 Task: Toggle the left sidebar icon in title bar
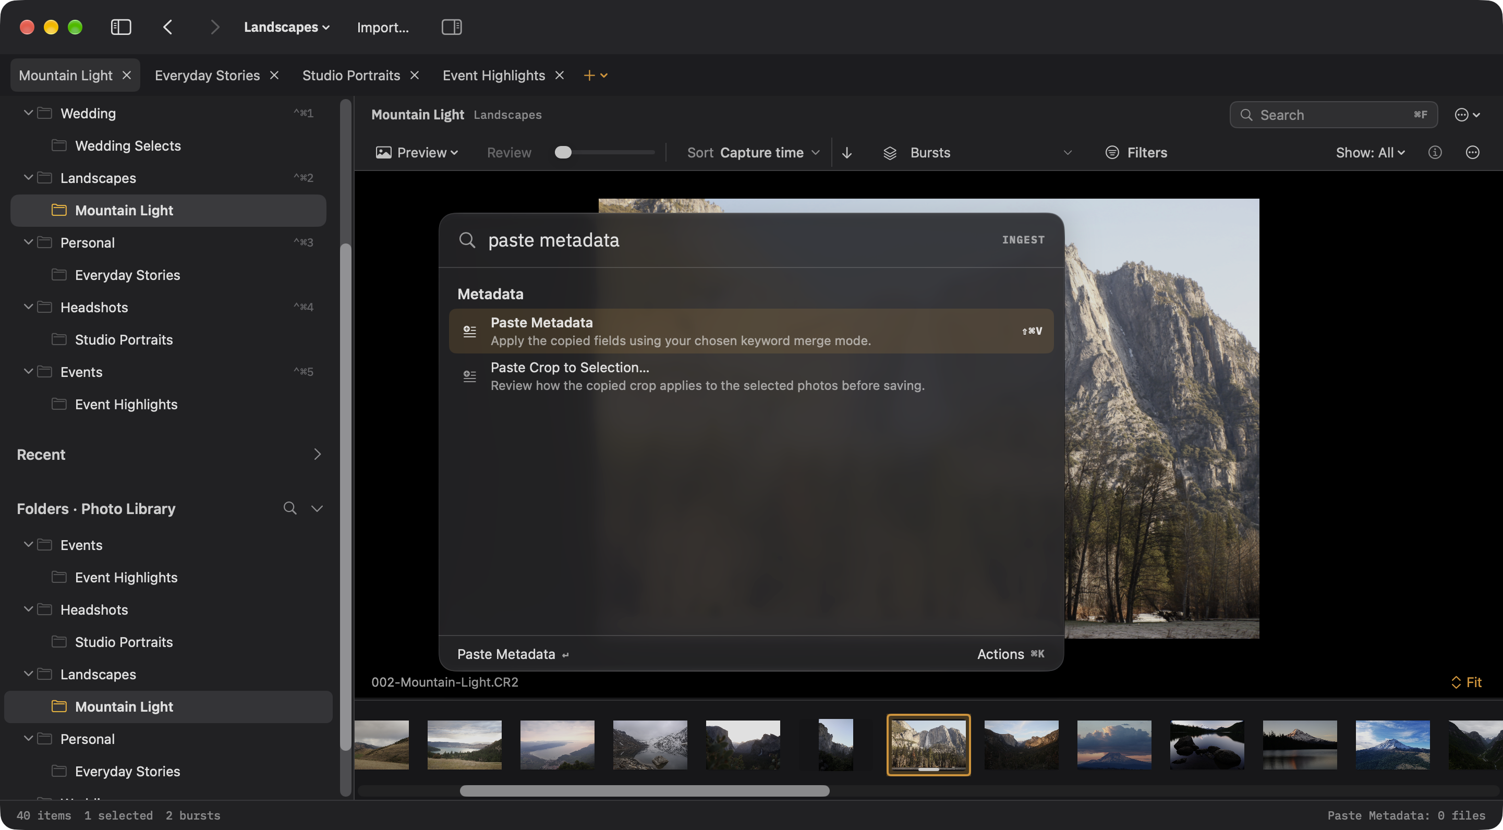(x=121, y=27)
